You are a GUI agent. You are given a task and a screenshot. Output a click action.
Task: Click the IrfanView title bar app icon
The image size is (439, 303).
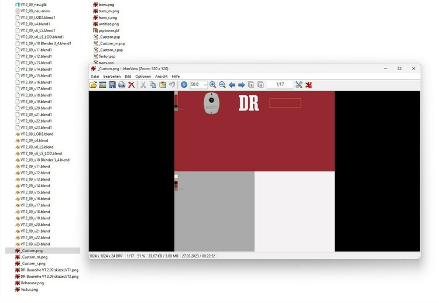coord(94,68)
